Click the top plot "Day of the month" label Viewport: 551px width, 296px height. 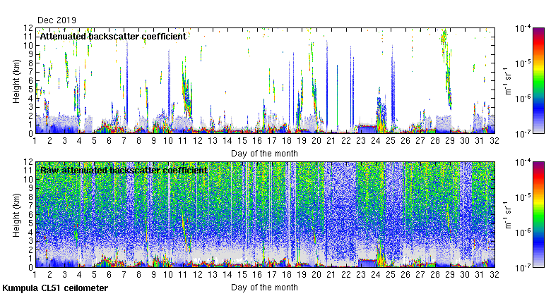click(x=264, y=154)
